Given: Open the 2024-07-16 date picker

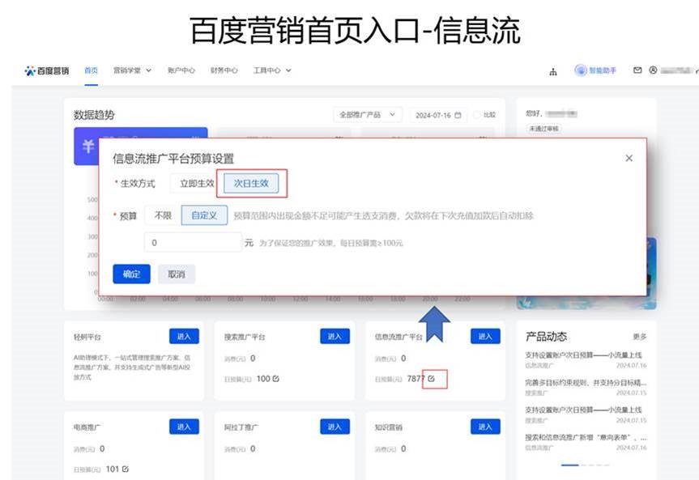Looking at the screenshot, I should pos(438,115).
